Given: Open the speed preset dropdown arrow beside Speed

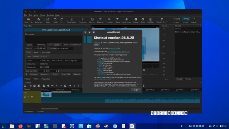Looking at the screenshot, I should coord(50,44).
